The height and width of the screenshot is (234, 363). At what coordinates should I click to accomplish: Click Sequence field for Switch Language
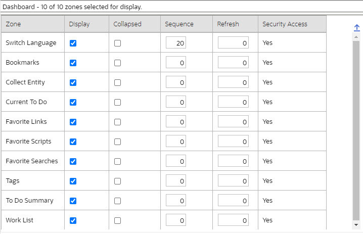176,43
